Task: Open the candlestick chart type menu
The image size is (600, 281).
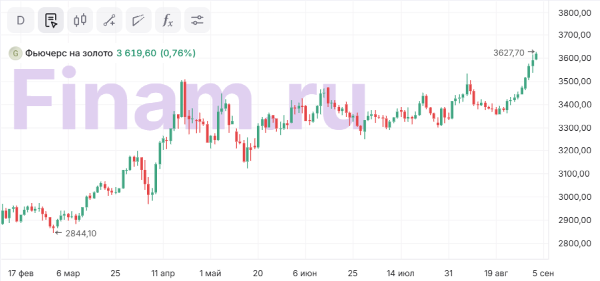Action: click(80, 20)
